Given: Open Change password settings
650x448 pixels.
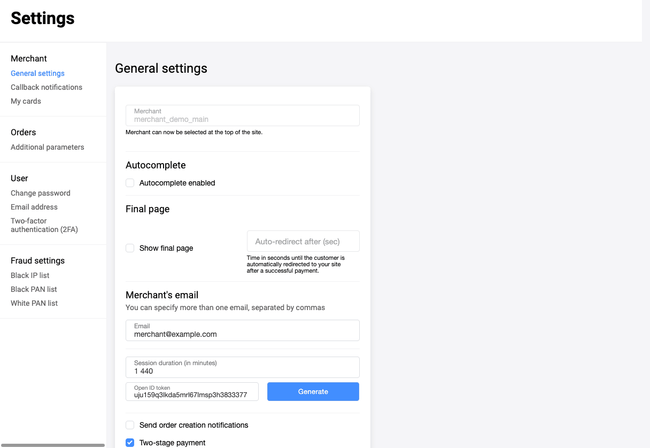Looking at the screenshot, I should tap(41, 193).
